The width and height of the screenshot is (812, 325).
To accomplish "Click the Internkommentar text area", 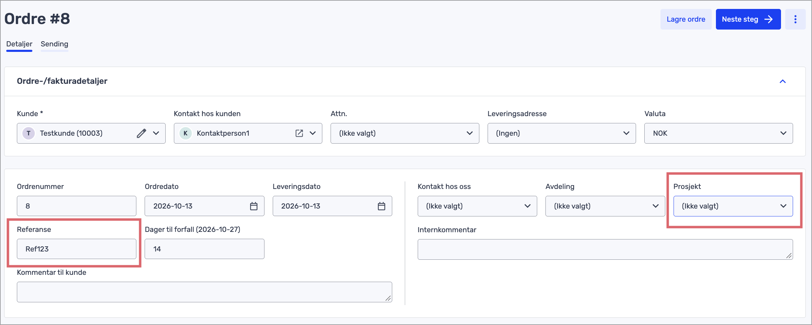I will click(605, 249).
